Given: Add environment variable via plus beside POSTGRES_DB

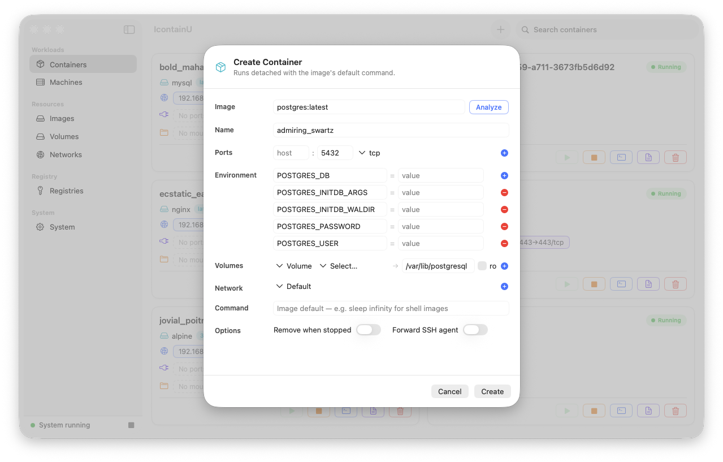Looking at the screenshot, I should (x=504, y=175).
